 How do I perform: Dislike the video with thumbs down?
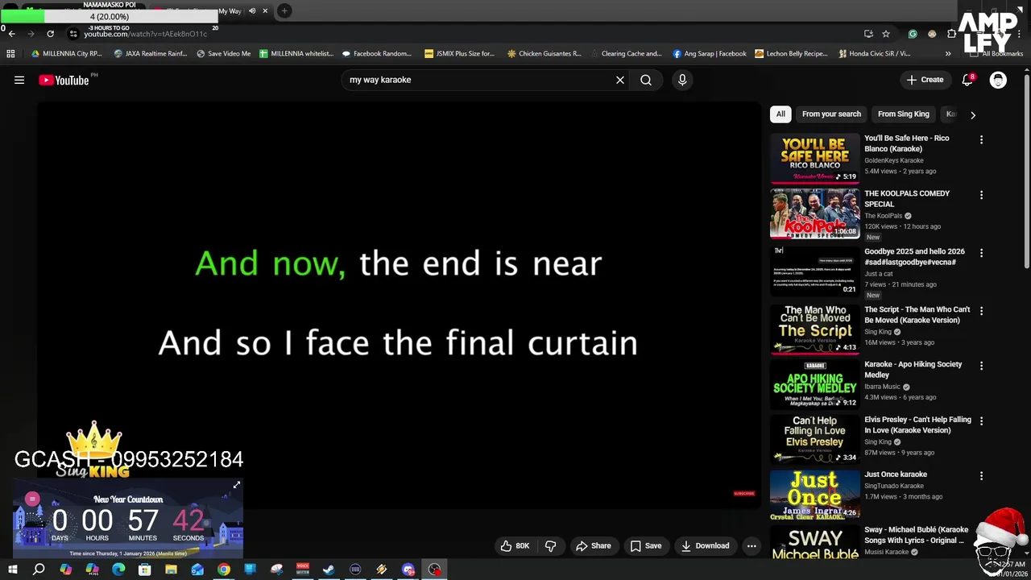551,545
